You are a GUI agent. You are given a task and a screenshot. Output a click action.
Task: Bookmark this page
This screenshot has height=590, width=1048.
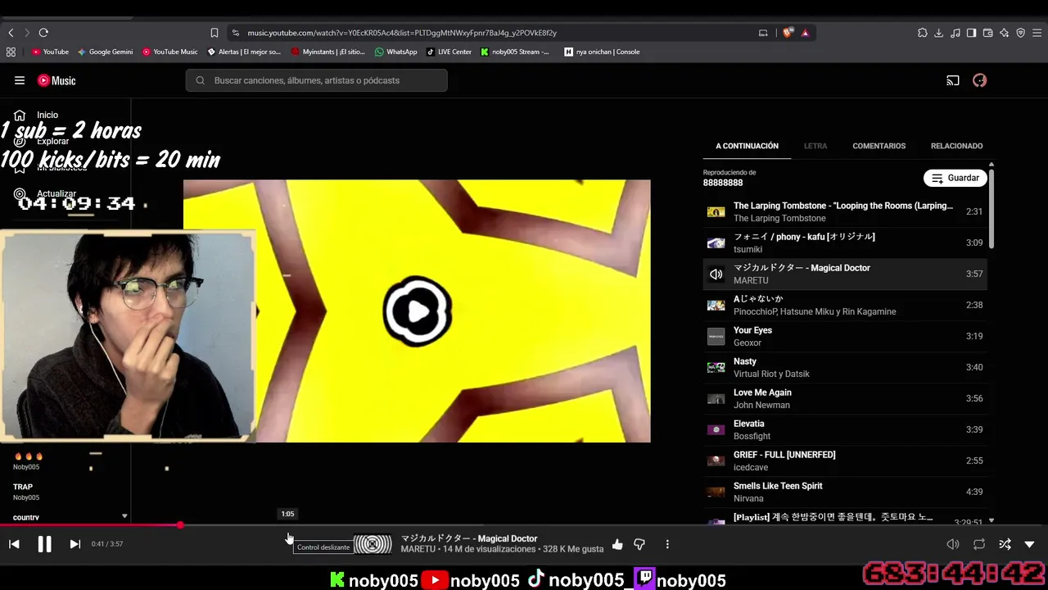coord(214,33)
